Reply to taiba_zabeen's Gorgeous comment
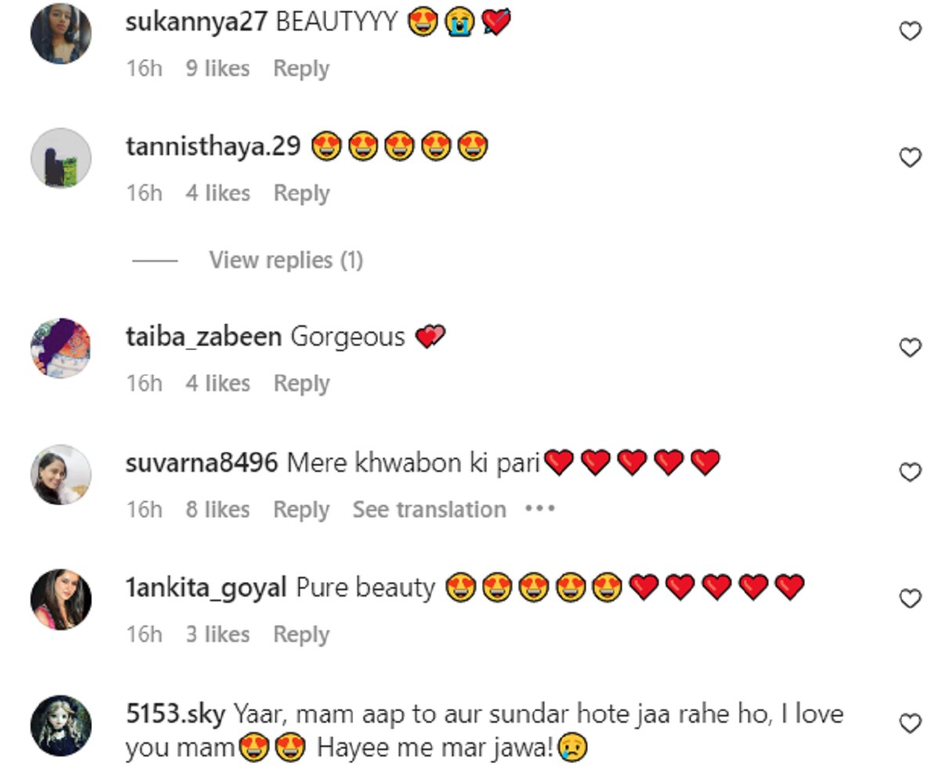 (x=301, y=384)
